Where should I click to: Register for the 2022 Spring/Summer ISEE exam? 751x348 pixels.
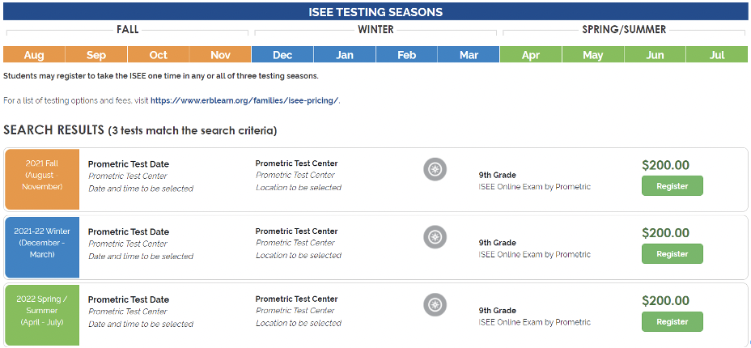672,321
